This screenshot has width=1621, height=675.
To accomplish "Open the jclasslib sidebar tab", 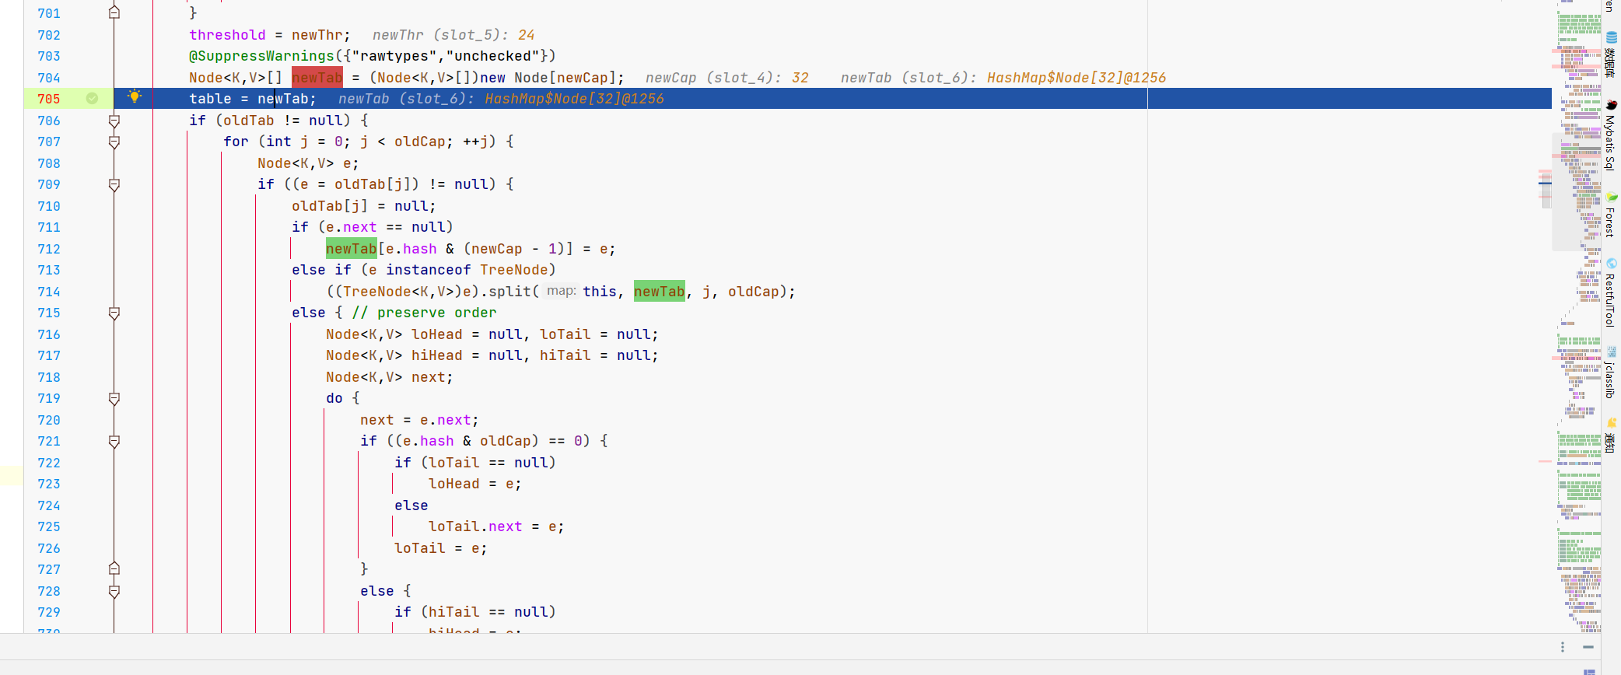I will 1611,372.
